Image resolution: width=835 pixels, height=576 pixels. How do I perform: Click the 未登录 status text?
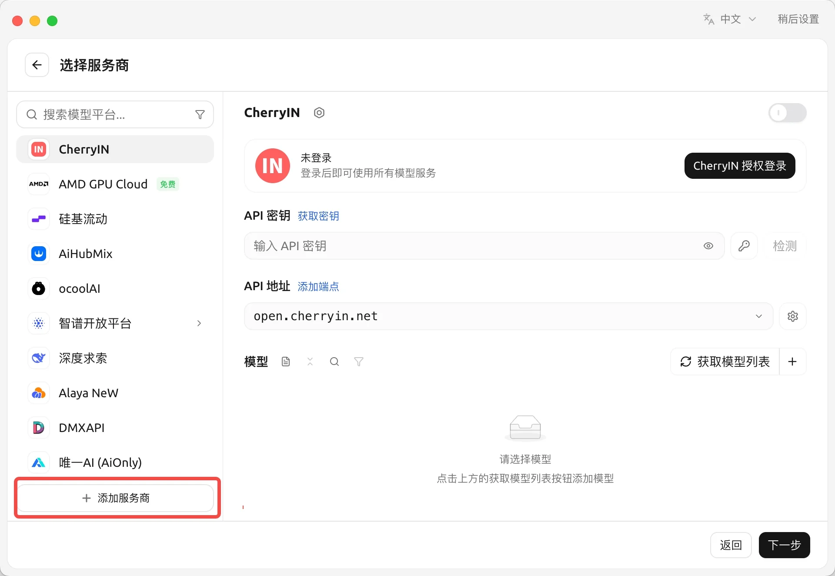tap(316, 157)
